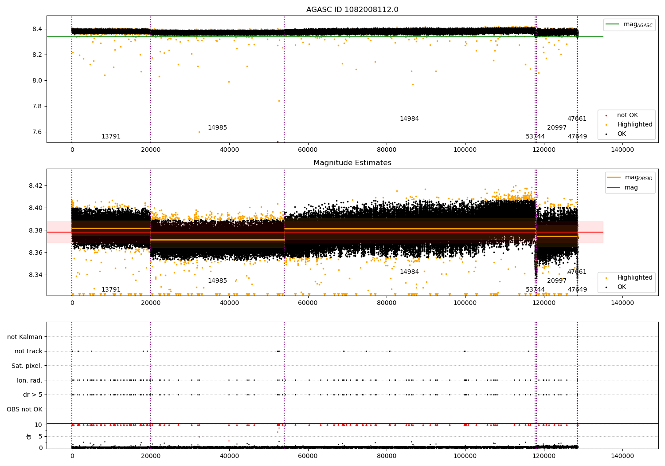665x466 pixels.
Task: Click y-axis tick 8.34 on middle plot
Action: click(35, 275)
